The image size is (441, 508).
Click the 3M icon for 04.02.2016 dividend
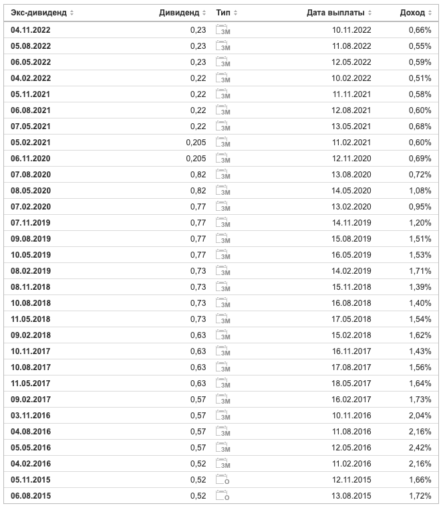[x=223, y=463]
